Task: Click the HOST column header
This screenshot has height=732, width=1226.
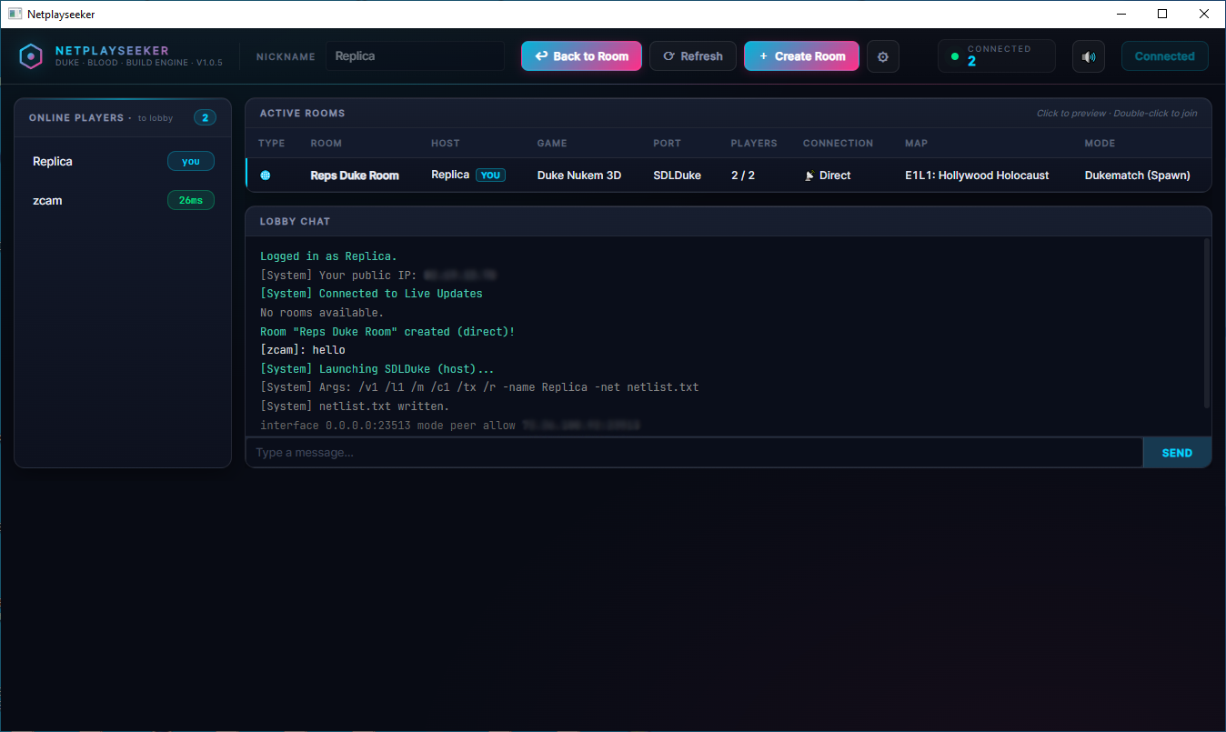Action: pos(446,144)
